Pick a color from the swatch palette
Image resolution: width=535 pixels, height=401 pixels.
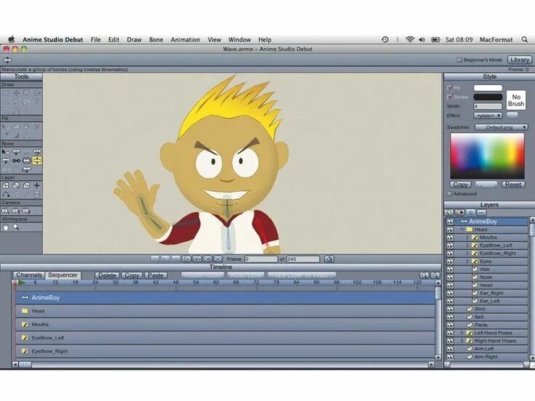tap(487, 156)
